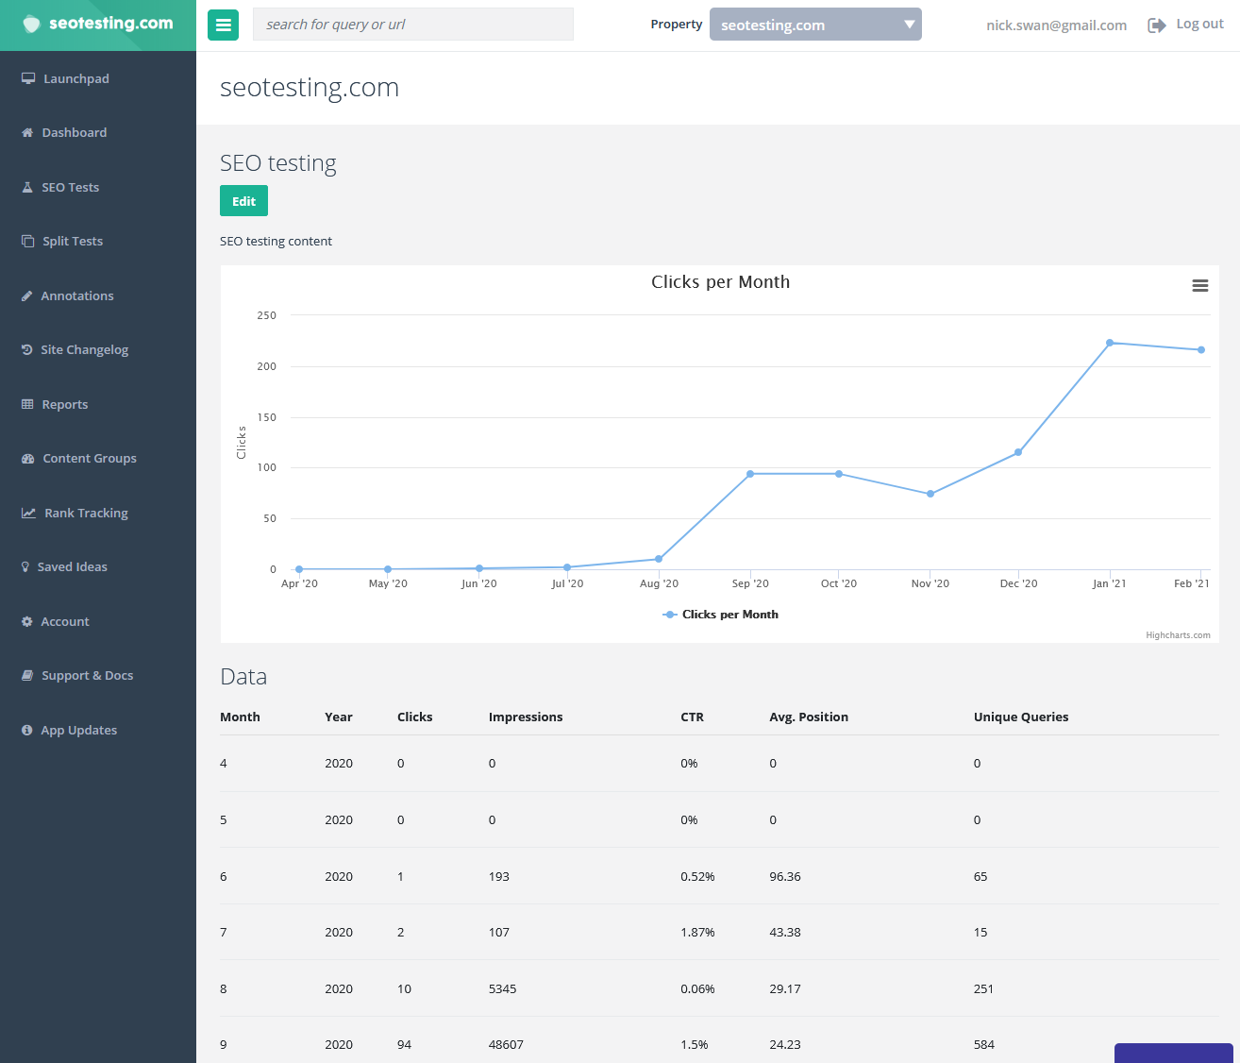1240x1063 pixels.
Task: Click the Dec '20 data point on chart
Action: 1018,452
